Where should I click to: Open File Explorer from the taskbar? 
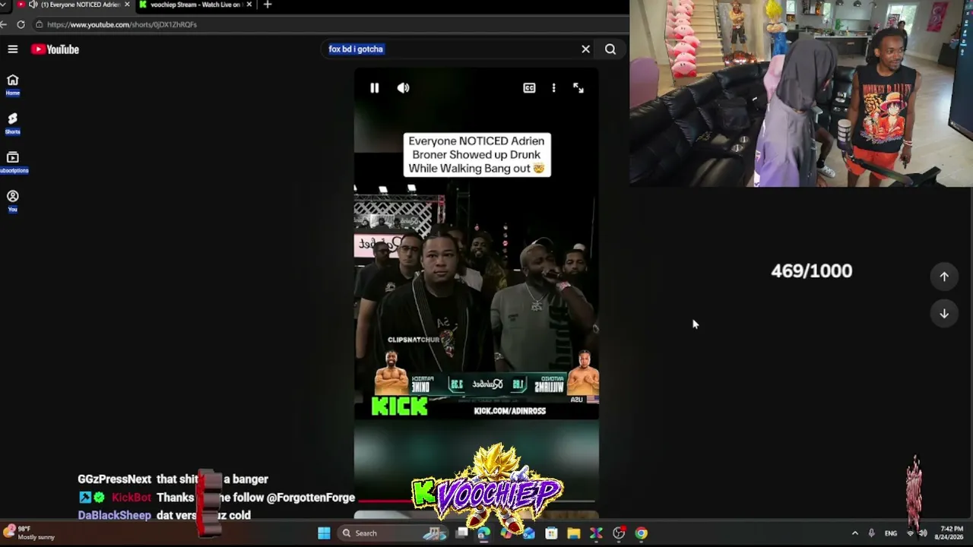[574, 533]
